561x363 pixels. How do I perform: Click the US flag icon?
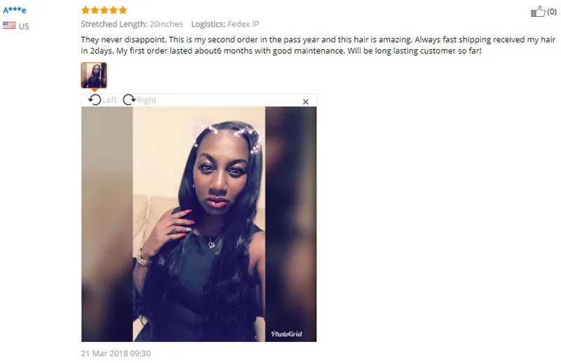(x=9, y=25)
